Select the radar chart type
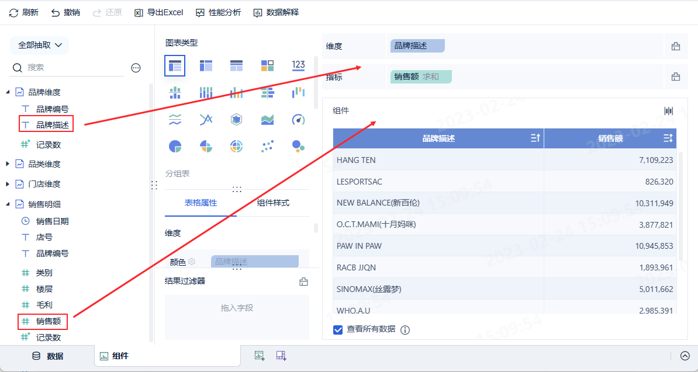 236,119
